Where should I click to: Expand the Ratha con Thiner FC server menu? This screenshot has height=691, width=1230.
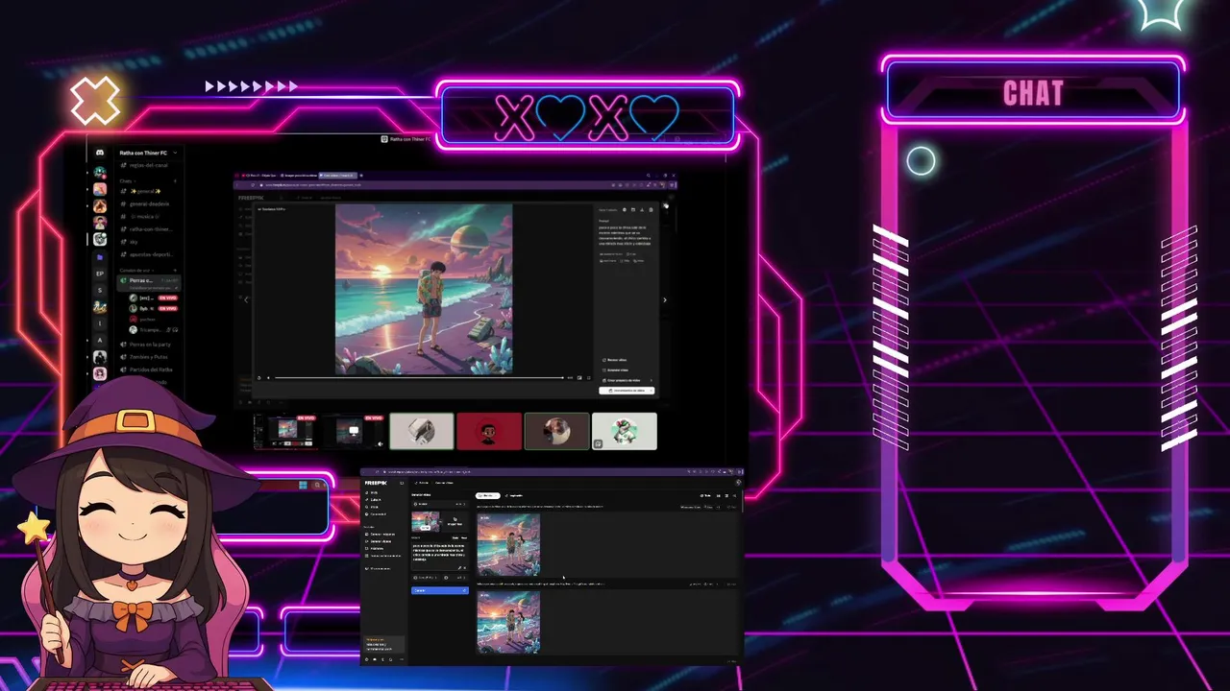pos(149,153)
